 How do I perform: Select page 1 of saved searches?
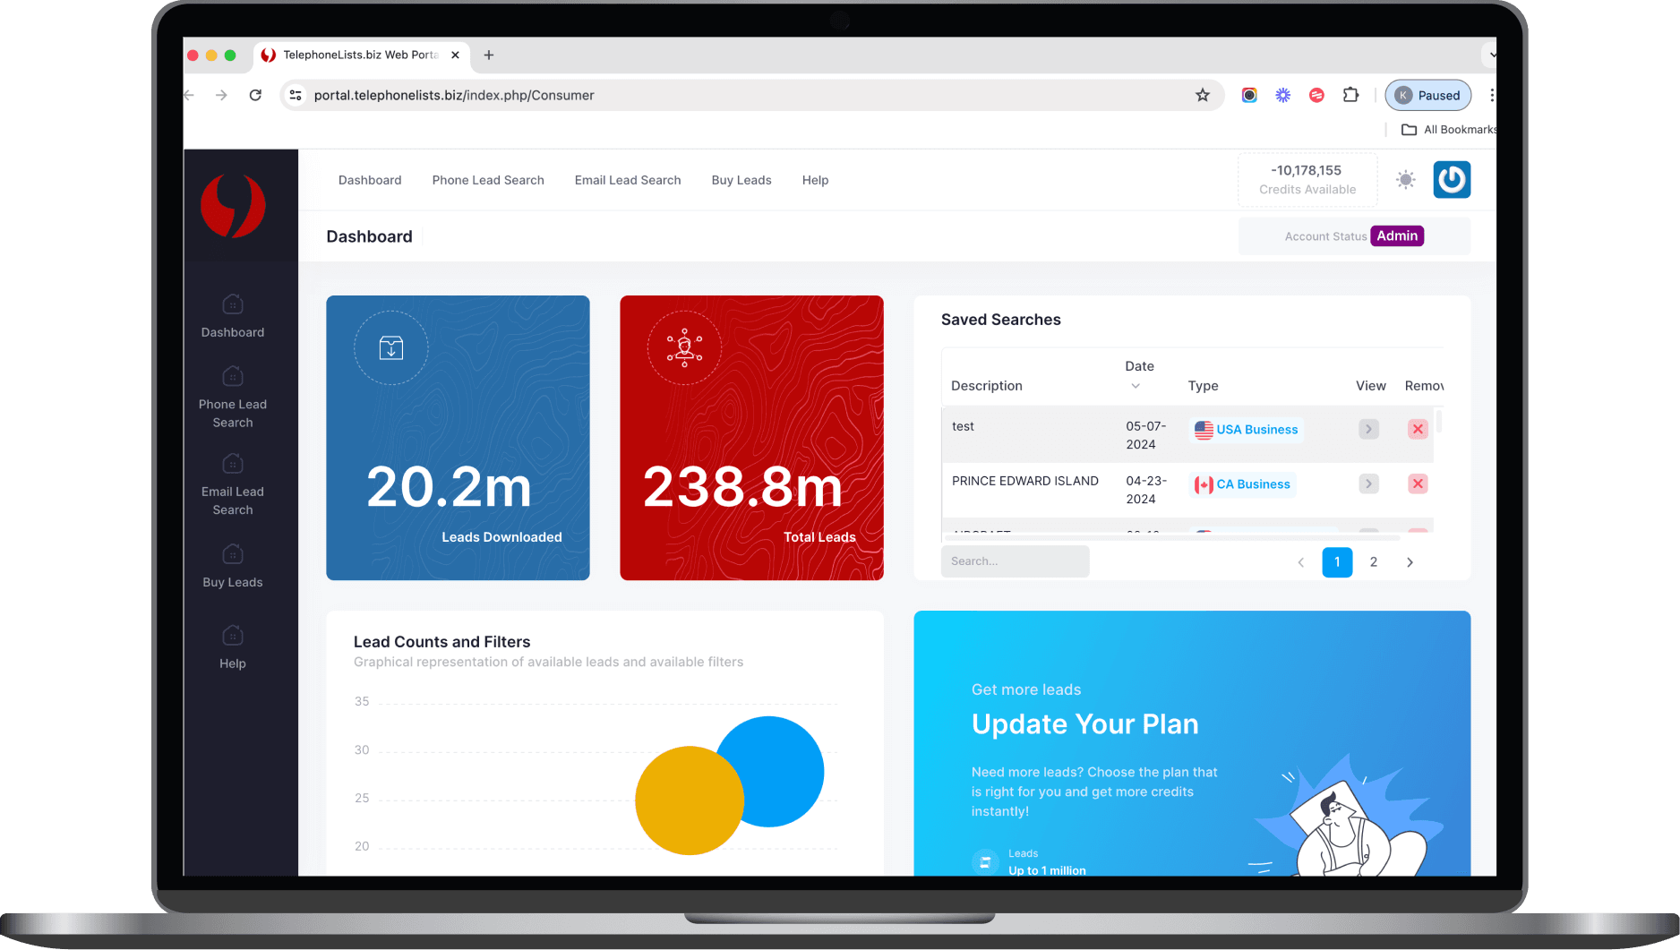point(1337,562)
